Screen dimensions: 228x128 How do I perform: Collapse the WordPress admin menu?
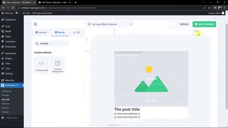(10, 118)
